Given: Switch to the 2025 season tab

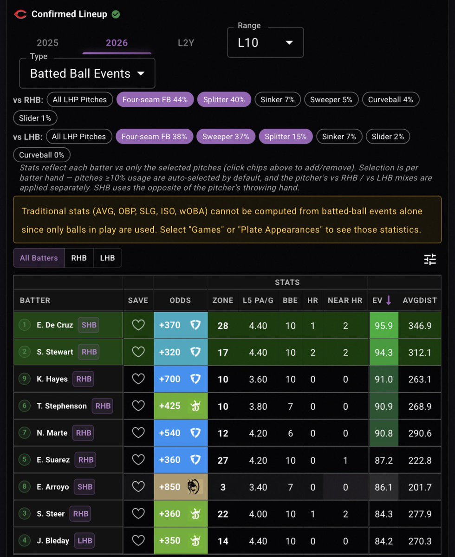Looking at the screenshot, I should (x=47, y=43).
